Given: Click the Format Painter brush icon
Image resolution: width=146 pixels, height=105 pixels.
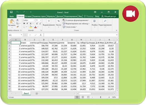Looking at the screenshot, I should [x=18, y=27].
